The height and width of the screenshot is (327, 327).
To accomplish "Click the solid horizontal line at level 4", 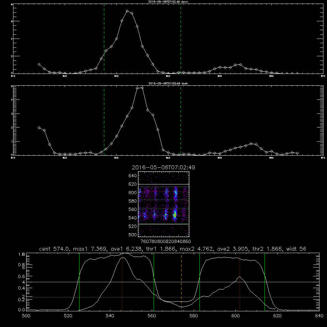I will pyautogui.click(x=173, y=282).
